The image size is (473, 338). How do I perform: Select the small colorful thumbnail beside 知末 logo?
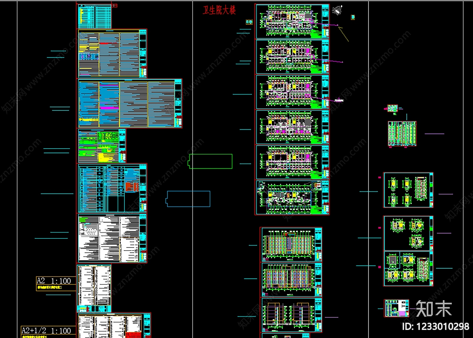[x=397, y=308]
